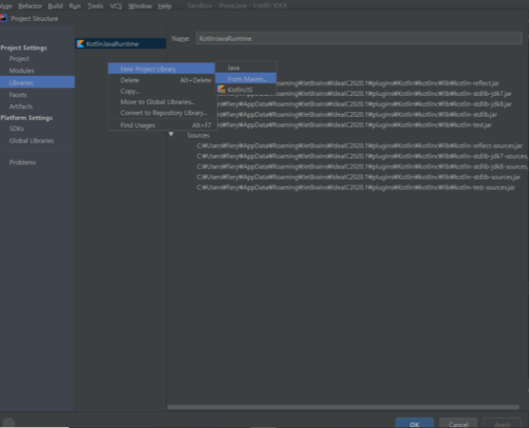Select Libraries in Project Settings

37,82
